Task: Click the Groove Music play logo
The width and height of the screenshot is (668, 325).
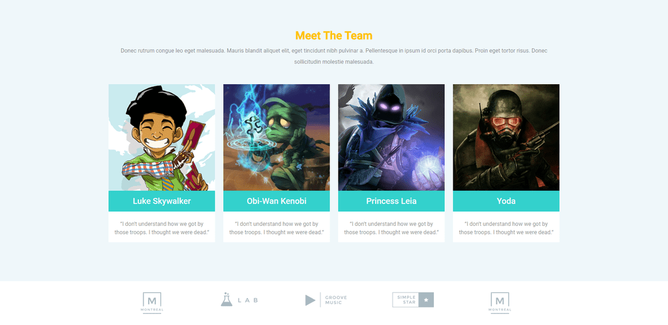Action: 326,300
